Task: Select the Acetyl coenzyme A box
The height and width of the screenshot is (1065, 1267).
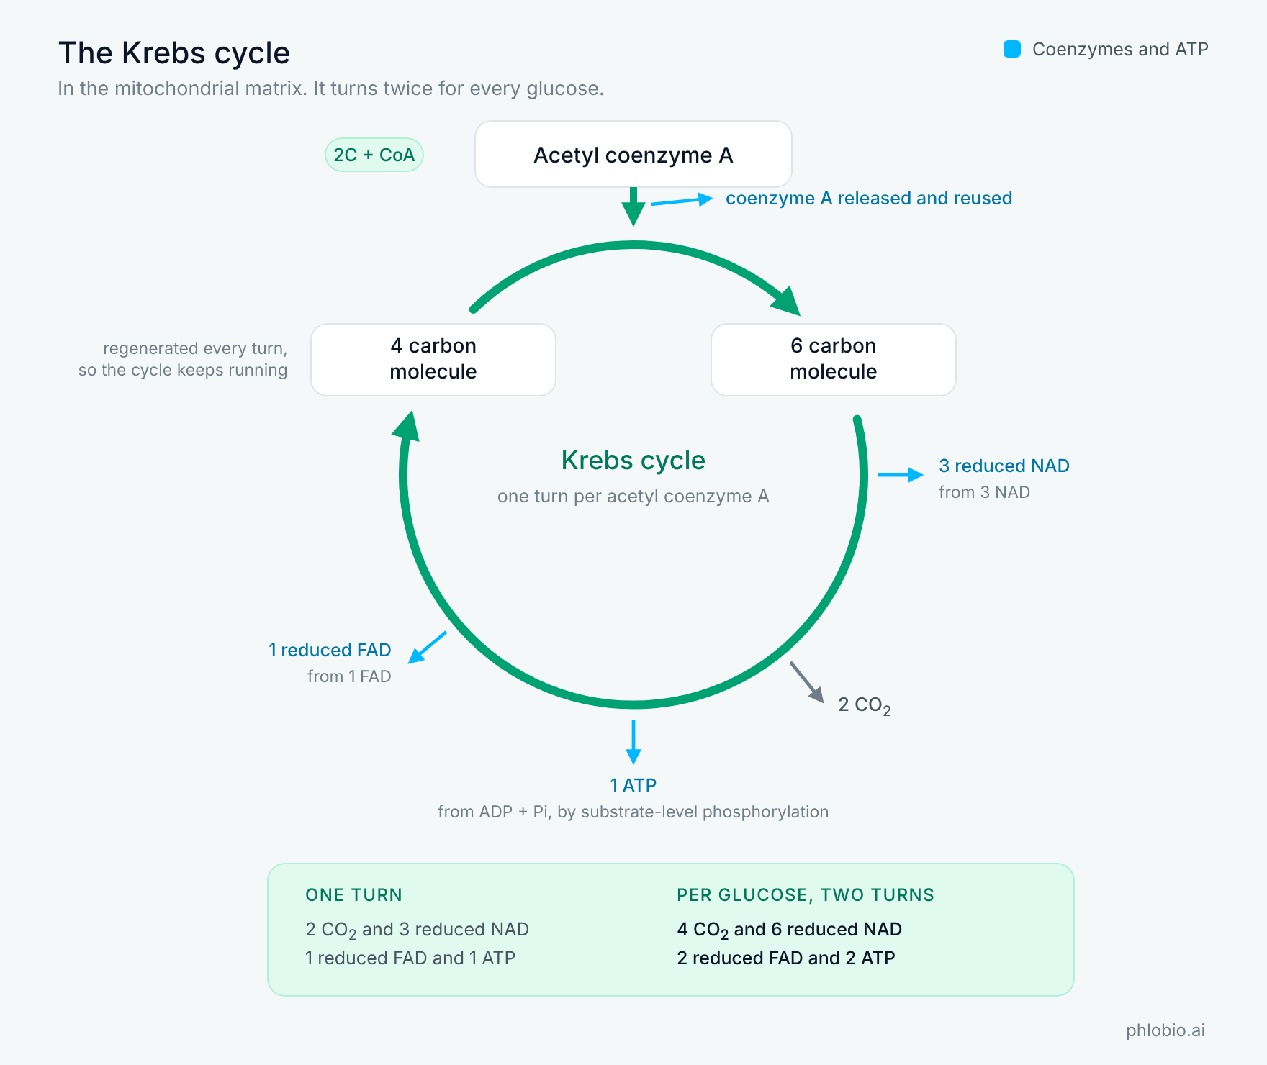Action: coord(633,154)
